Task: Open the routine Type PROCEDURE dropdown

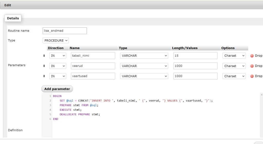Action: pyautogui.click(x=56, y=40)
